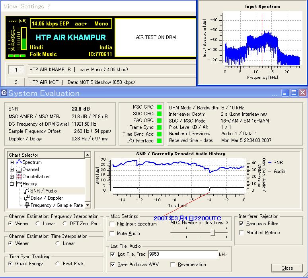Image resolution: width=308 pixels, height=278 pixels.
Task: Click the SNR value 23.6 dB
Action: tap(81, 109)
